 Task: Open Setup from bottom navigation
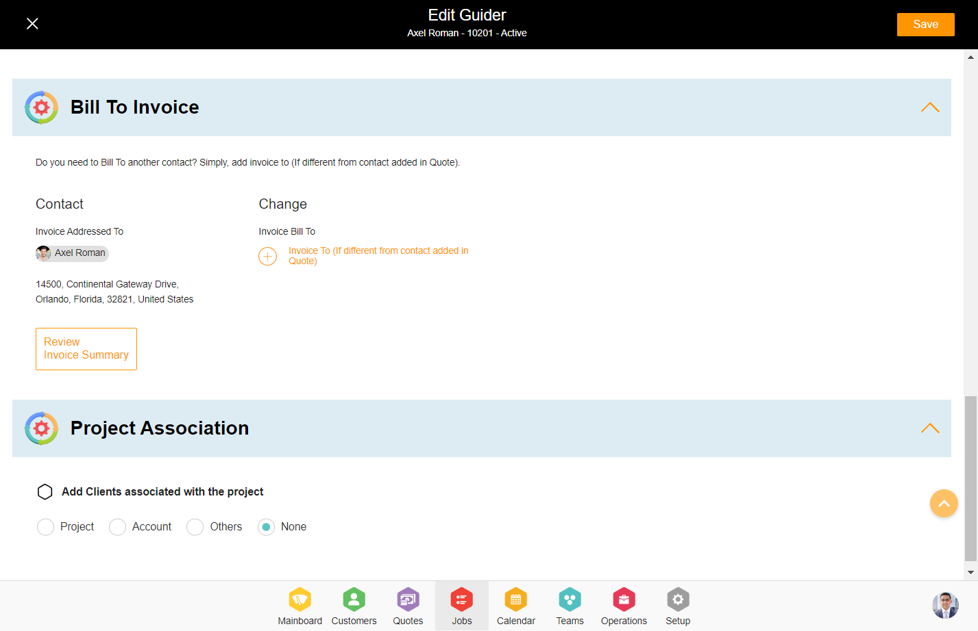click(x=678, y=606)
